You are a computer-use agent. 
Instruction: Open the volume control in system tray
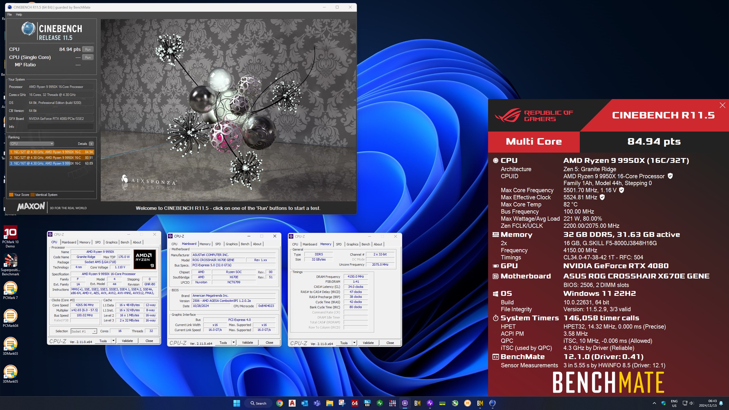pyautogui.click(x=692, y=403)
